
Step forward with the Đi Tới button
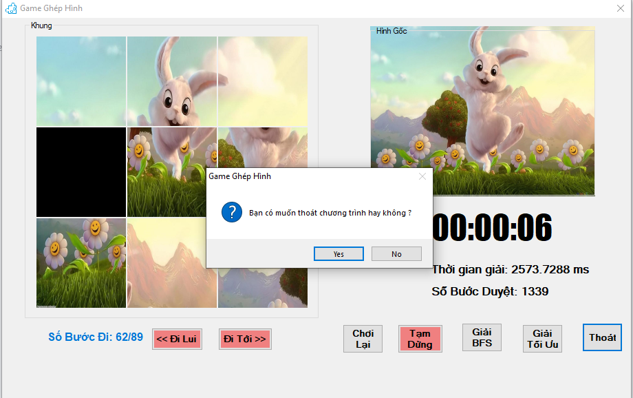[x=245, y=339]
